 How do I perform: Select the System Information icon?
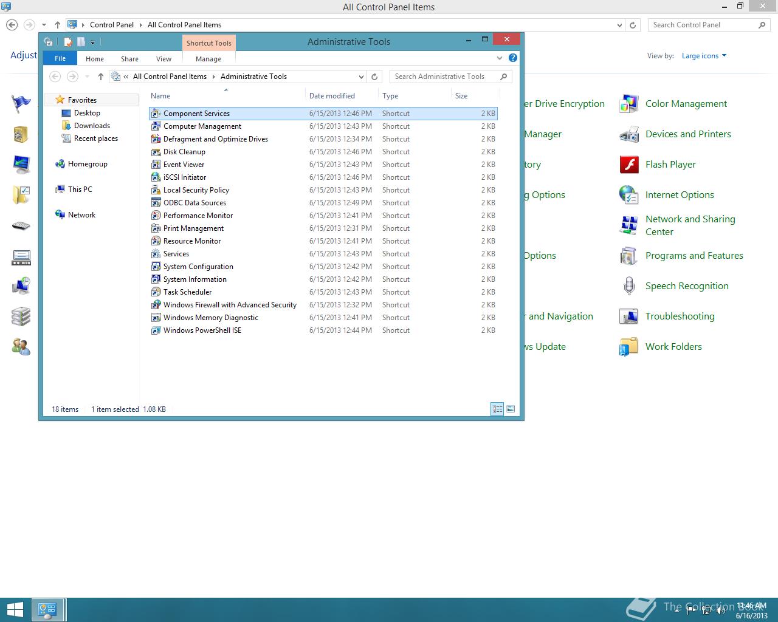[x=156, y=279]
